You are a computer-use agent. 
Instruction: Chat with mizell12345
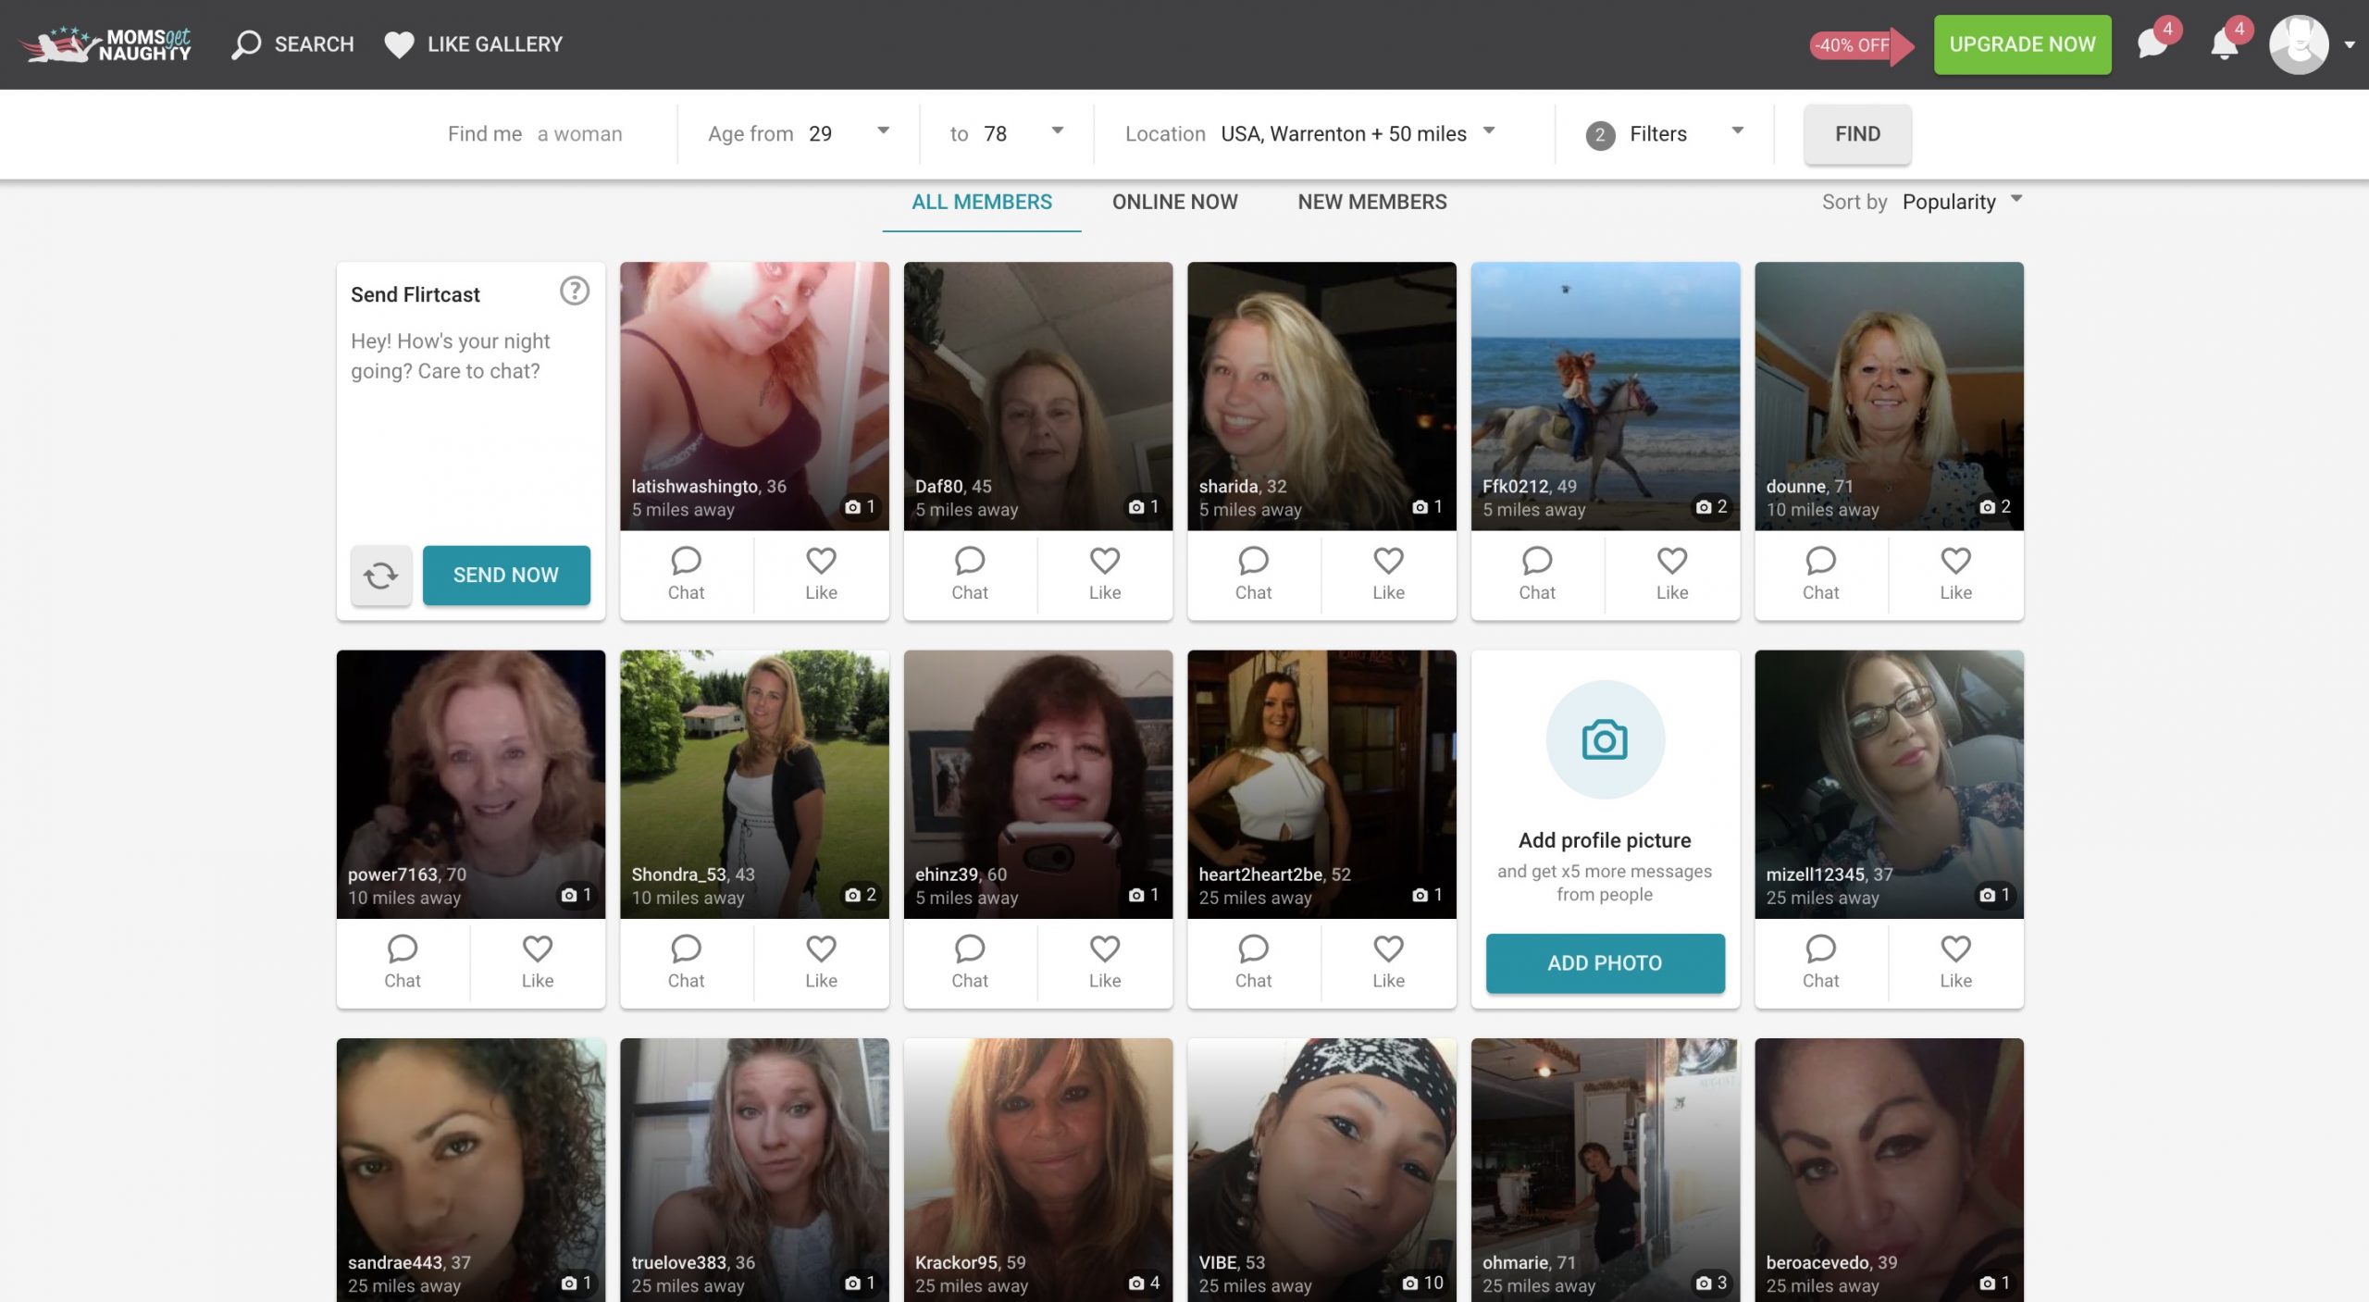1820,962
